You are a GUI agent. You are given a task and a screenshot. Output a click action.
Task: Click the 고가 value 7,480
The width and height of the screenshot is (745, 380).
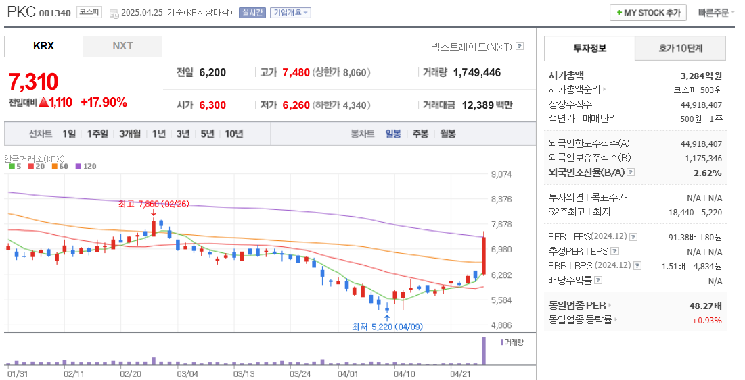(x=296, y=72)
